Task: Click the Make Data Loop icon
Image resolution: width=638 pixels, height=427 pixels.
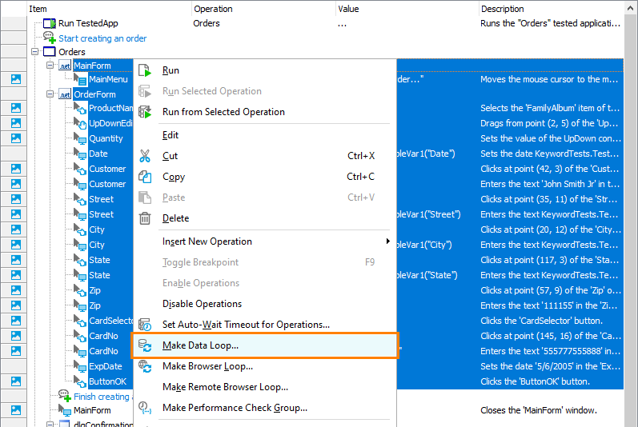Action: pos(145,345)
